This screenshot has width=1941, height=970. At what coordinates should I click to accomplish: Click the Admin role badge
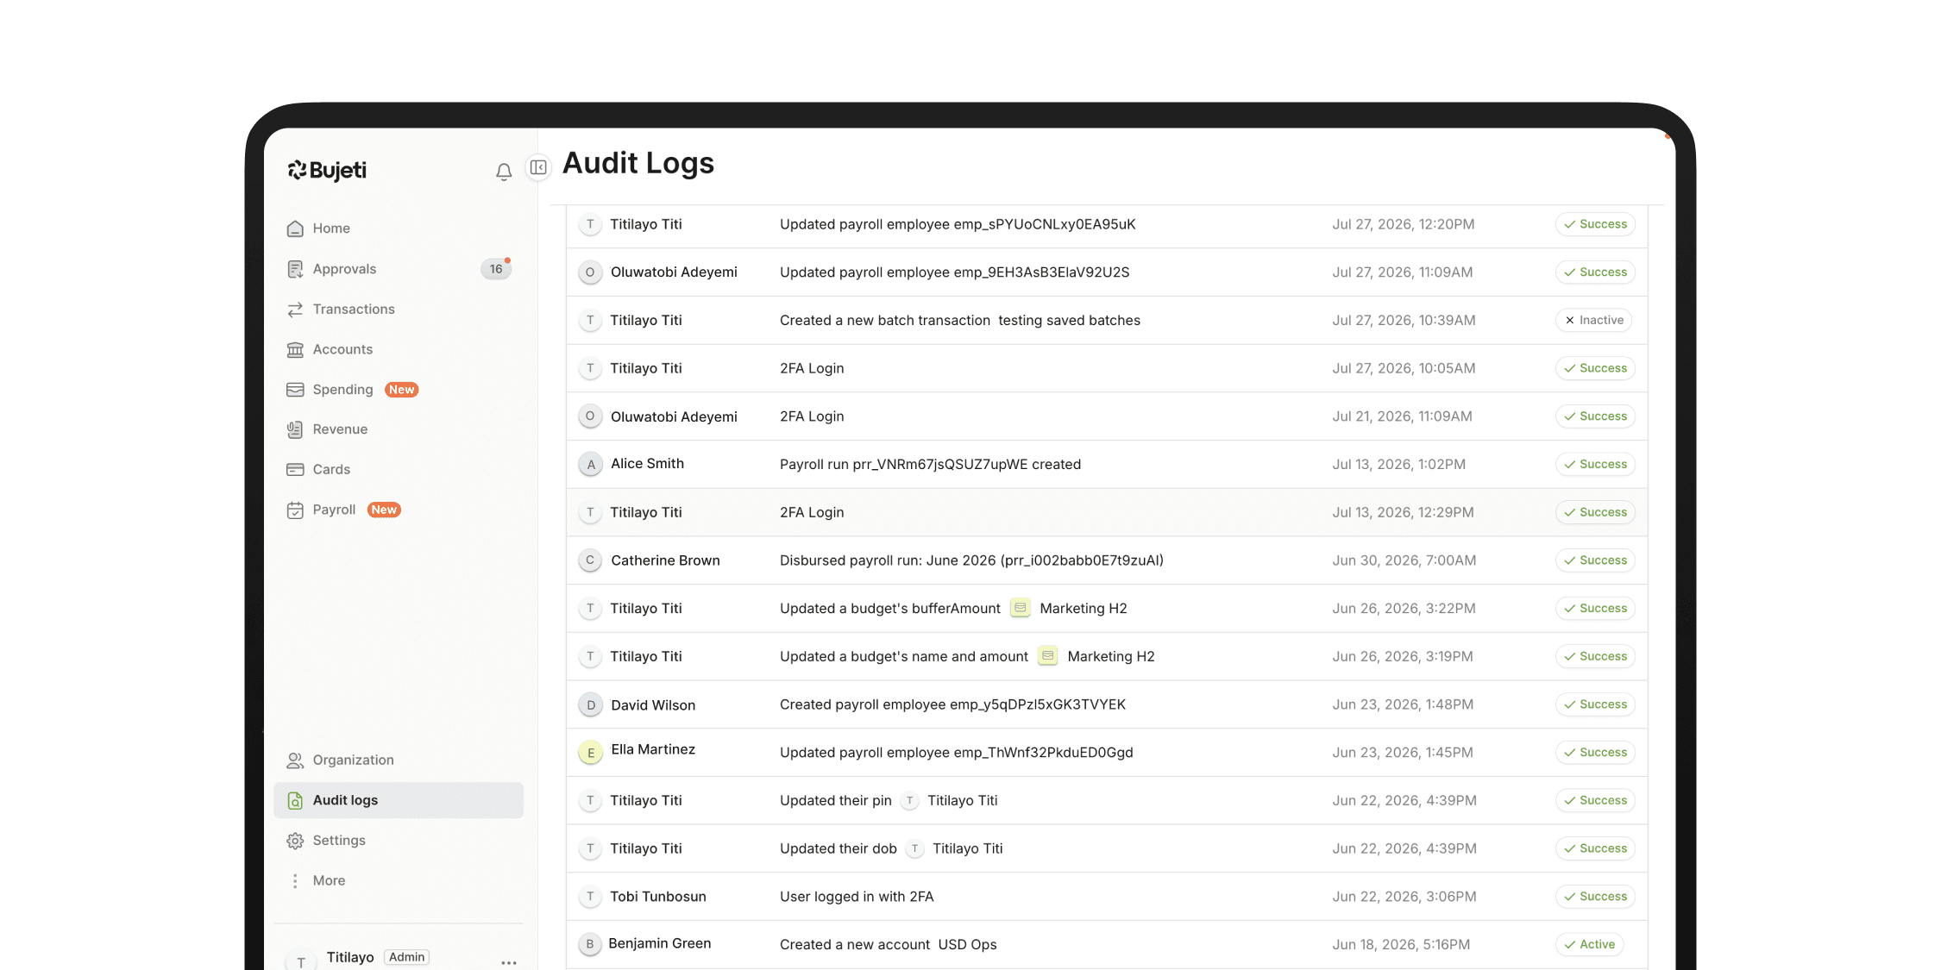406,957
